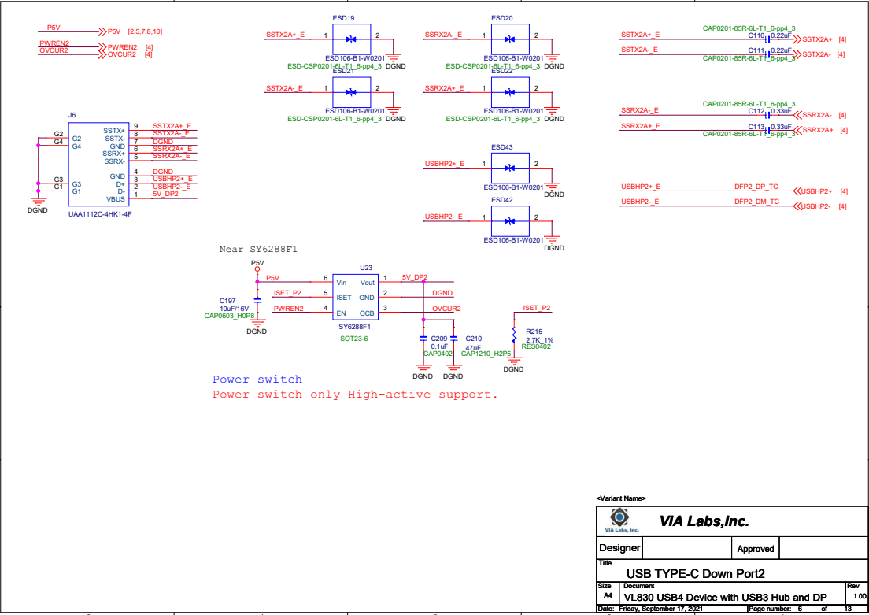
Task: Select capacitor C210 47uF symbol
Action: (454, 338)
